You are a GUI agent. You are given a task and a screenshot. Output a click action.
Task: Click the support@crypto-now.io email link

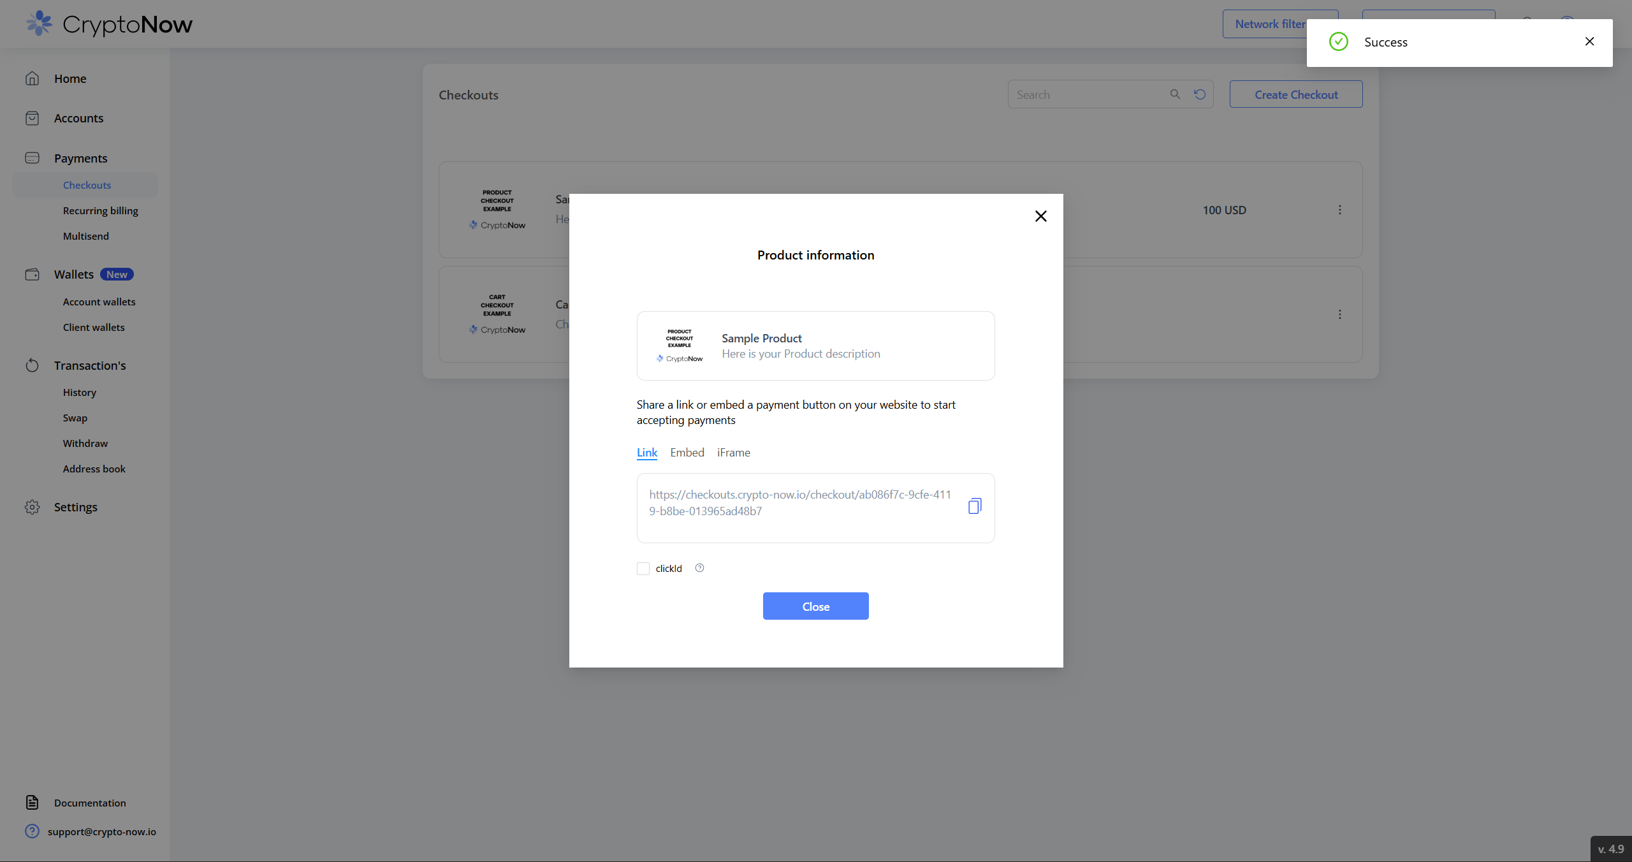coord(102,831)
